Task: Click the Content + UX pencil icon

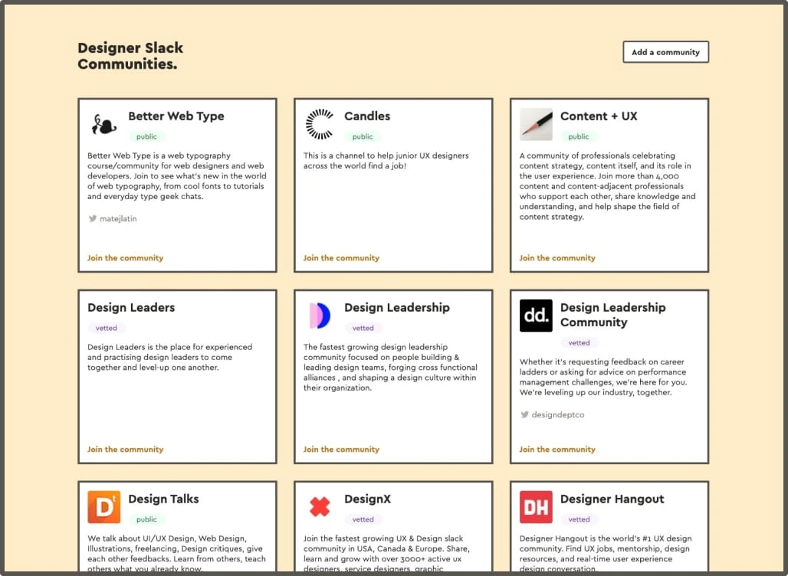Action: (535, 123)
